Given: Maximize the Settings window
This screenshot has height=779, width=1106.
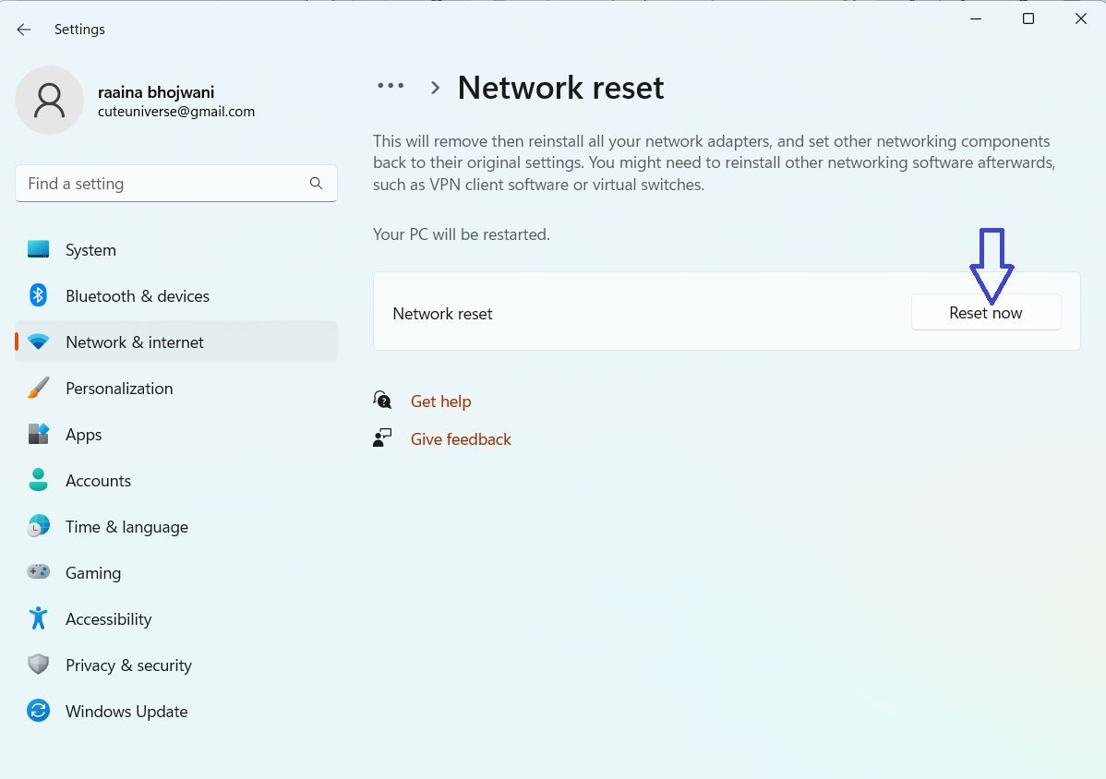Looking at the screenshot, I should [1028, 18].
